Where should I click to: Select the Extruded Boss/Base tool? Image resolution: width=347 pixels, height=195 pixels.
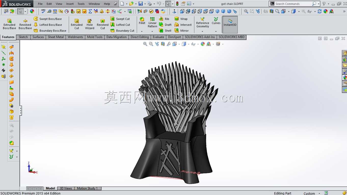click(x=9, y=24)
